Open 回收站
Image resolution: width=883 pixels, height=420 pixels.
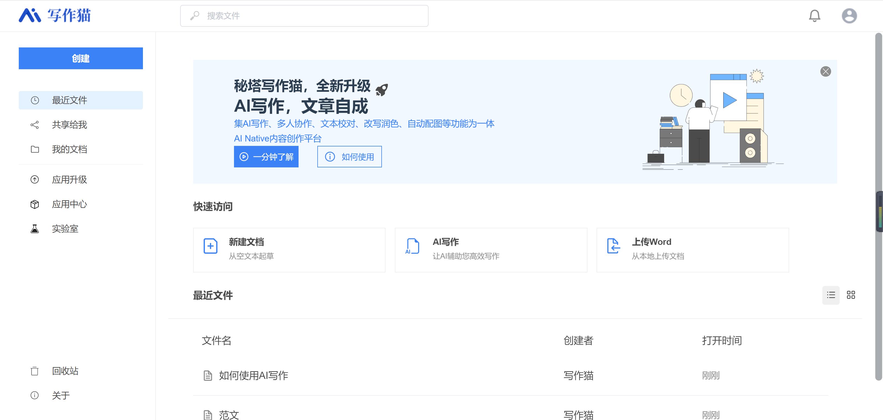[x=81, y=371]
